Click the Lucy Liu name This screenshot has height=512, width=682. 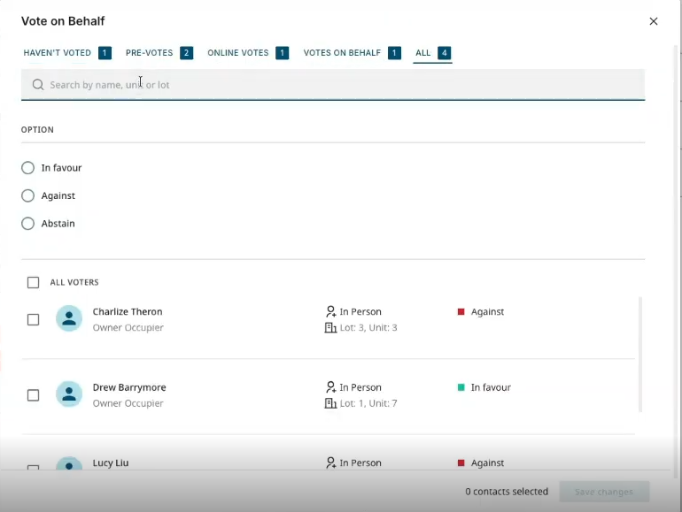111,462
